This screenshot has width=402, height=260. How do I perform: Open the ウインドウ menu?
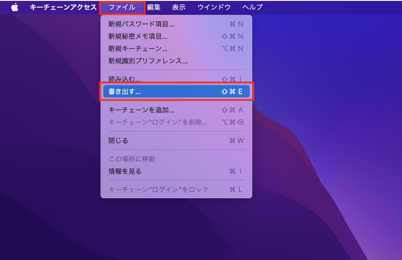coord(214,7)
